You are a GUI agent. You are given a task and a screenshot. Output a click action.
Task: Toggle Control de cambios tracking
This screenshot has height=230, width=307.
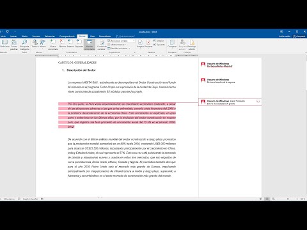pyautogui.click(x=102, y=45)
